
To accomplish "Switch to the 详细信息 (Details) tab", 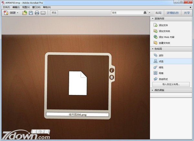I will [172, 13].
